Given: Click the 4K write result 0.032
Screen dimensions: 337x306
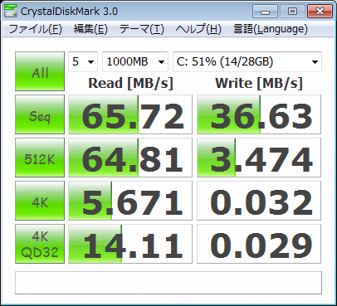Looking at the screenshot, I should (x=259, y=201).
